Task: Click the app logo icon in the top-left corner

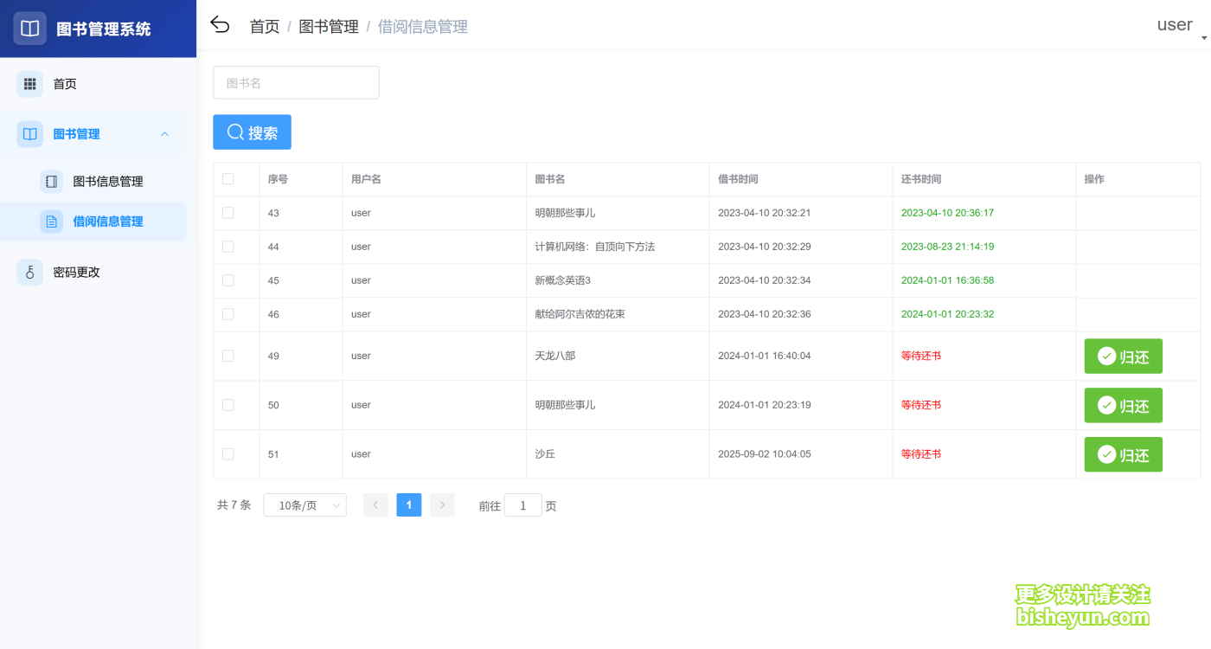Action: tap(29, 27)
